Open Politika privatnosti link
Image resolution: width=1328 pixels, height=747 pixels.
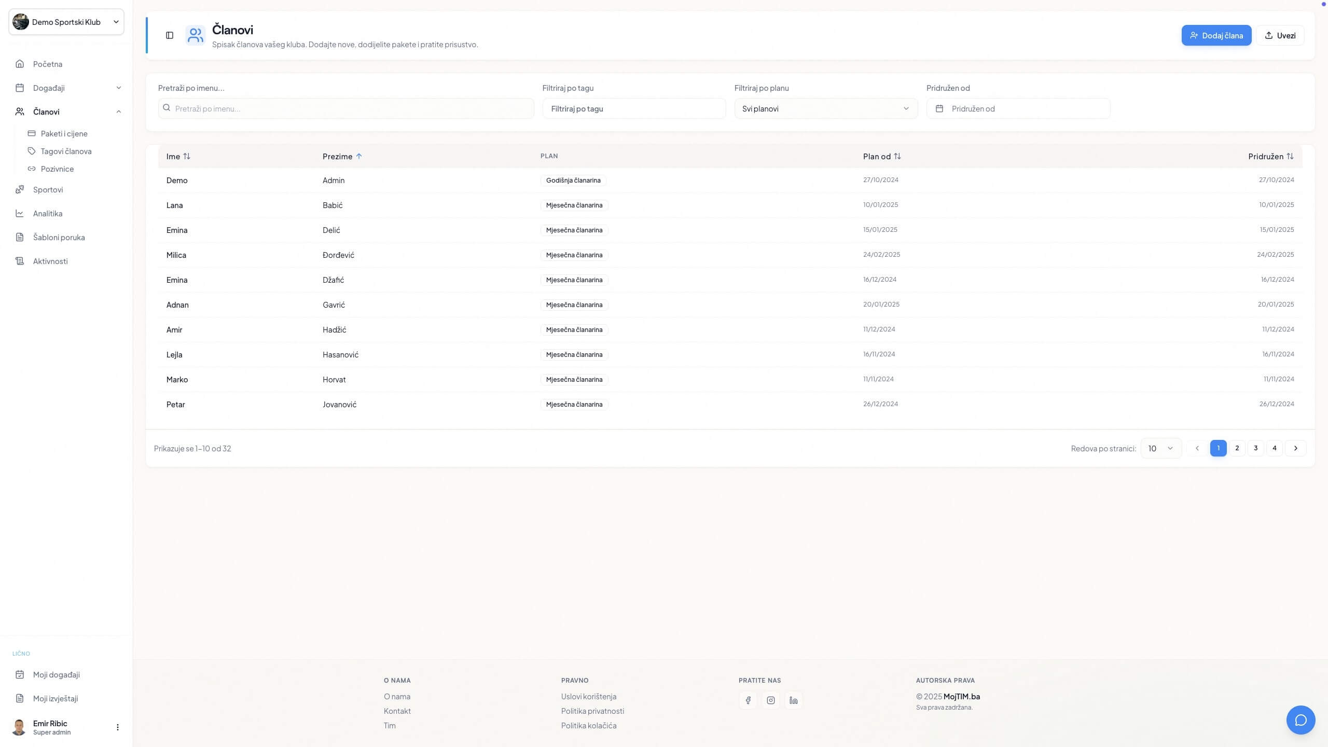tap(592, 711)
